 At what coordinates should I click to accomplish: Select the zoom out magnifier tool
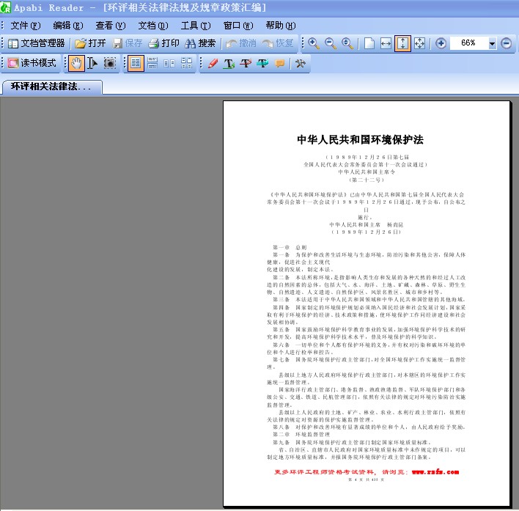[x=331, y=43]
